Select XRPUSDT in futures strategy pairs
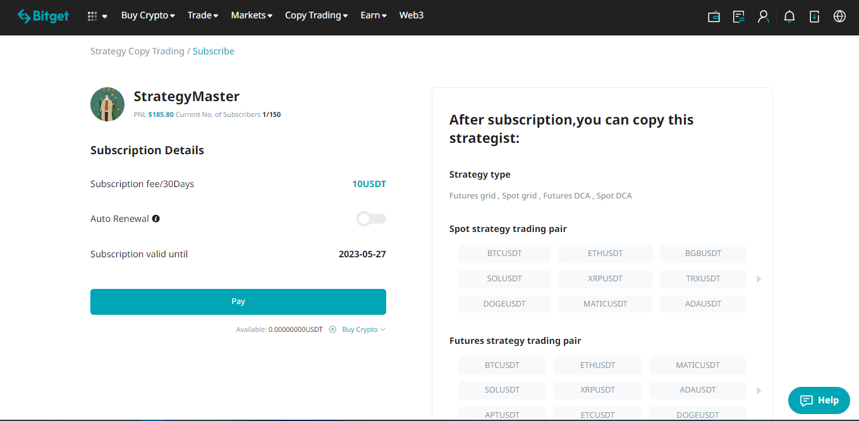 click(597, 390)
